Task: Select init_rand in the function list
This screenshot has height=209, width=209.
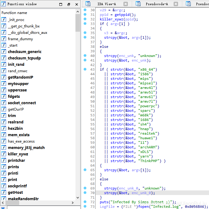Action: [16, 65]
